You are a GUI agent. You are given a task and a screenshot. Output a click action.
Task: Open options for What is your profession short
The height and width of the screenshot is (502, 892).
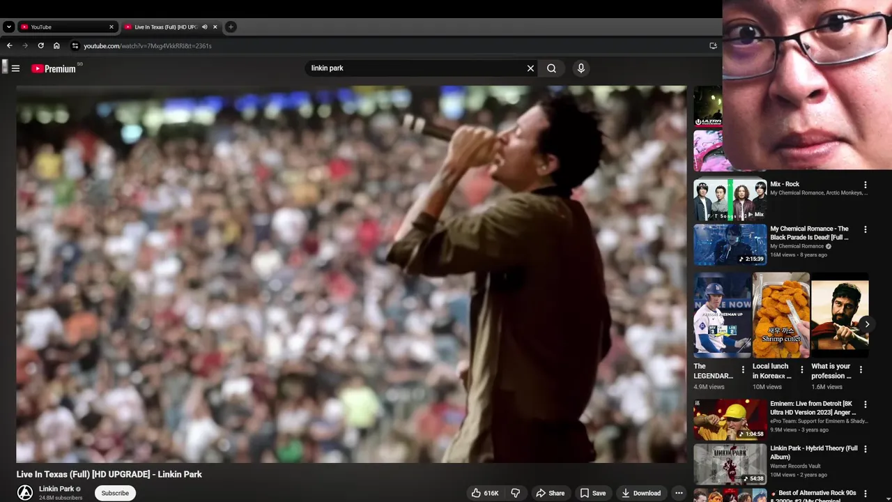(861, 370)
